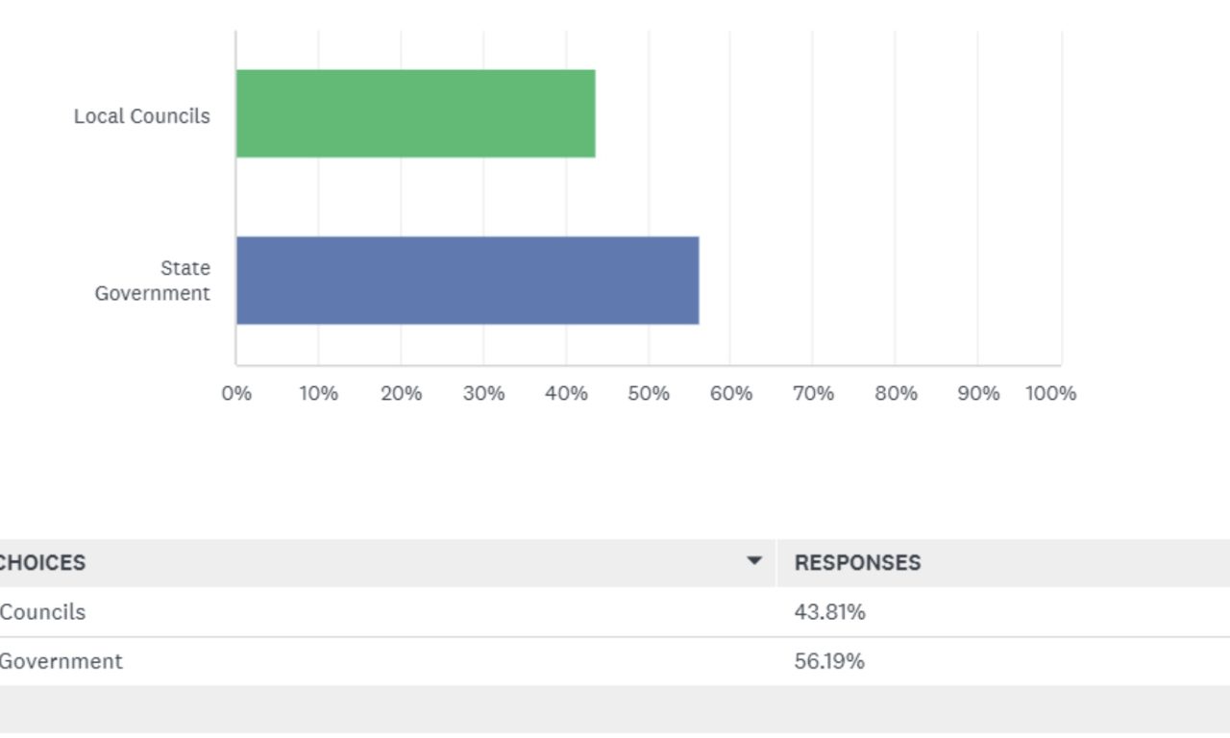This screenshot has width=1230, height=738.
Task: Click the sort arrow in Choices header
Action: (754, 562)
